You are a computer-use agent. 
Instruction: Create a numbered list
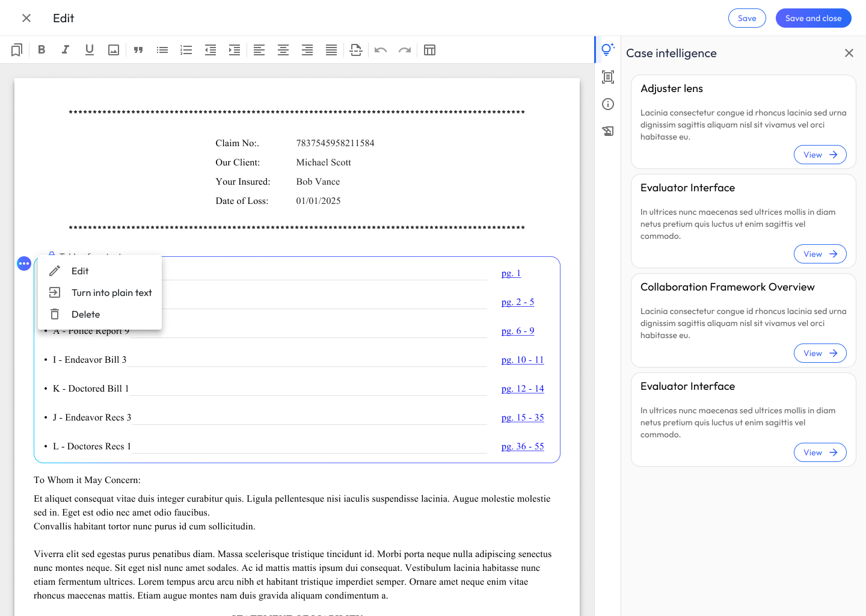[186, 50]
